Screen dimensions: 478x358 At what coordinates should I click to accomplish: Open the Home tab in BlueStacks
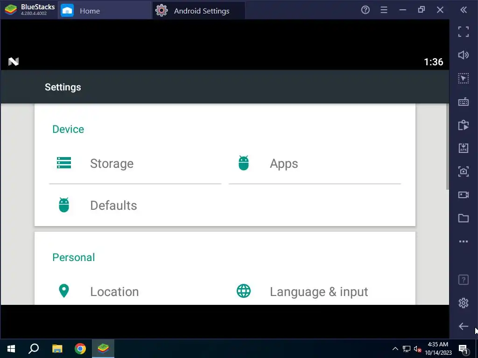[104, 11]
